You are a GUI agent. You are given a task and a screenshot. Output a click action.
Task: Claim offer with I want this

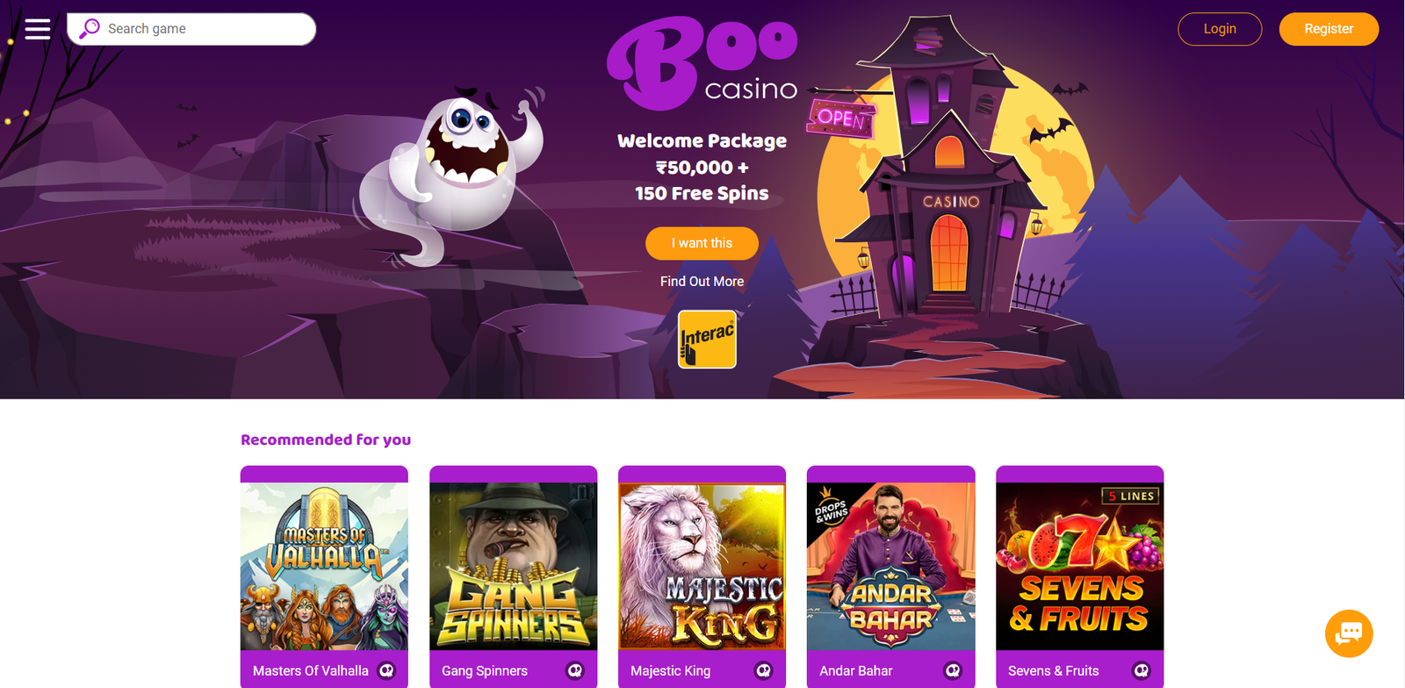[x=702, y=243]
